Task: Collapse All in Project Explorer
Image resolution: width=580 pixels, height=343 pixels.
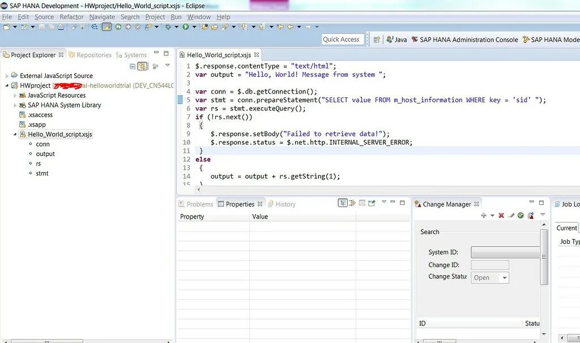Action: pyautogui.click(x=133, y=67)
